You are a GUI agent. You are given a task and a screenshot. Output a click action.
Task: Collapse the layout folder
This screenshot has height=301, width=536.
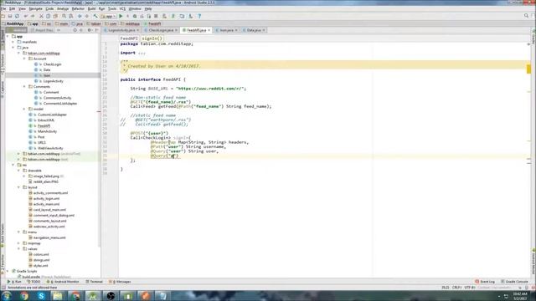18,187
